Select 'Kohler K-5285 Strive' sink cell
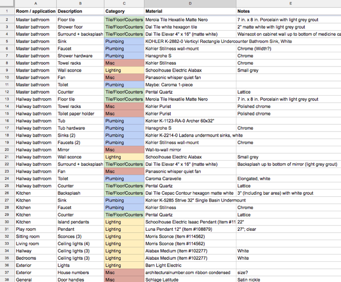This screenshot has width=341, height=282. pyautogui.click(x=190, y=200)
